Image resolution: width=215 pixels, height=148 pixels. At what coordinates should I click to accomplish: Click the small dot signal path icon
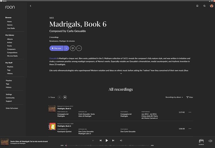[x=93, y=140]
